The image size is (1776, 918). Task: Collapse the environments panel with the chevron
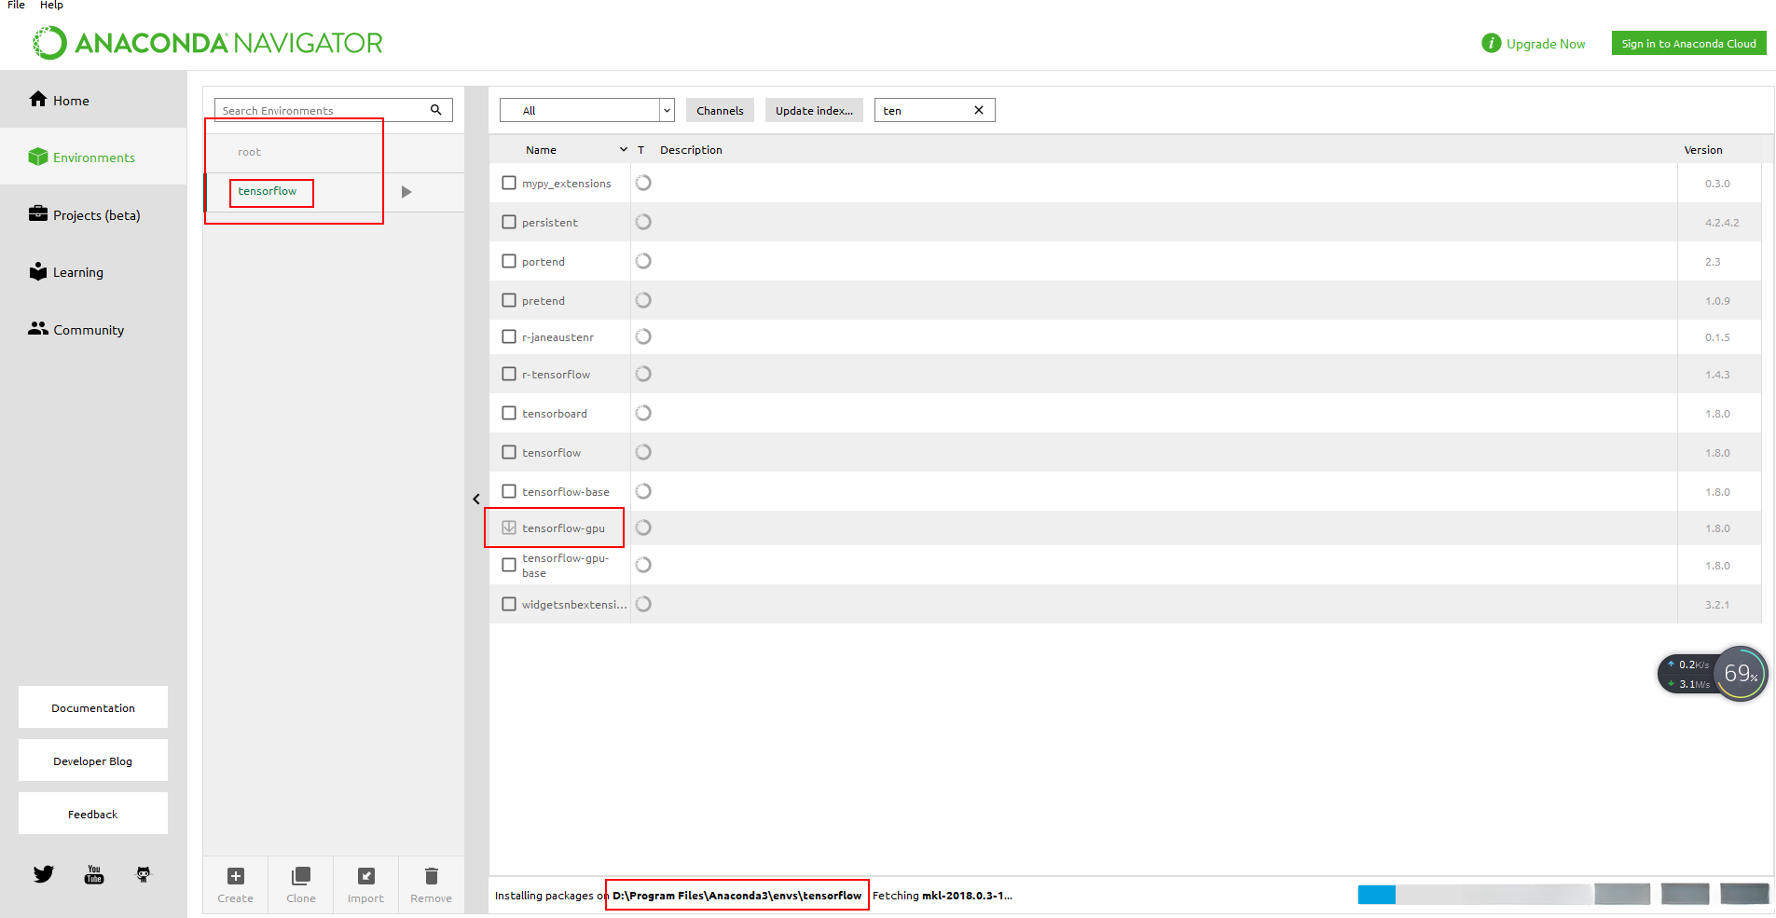pos(476,500)
